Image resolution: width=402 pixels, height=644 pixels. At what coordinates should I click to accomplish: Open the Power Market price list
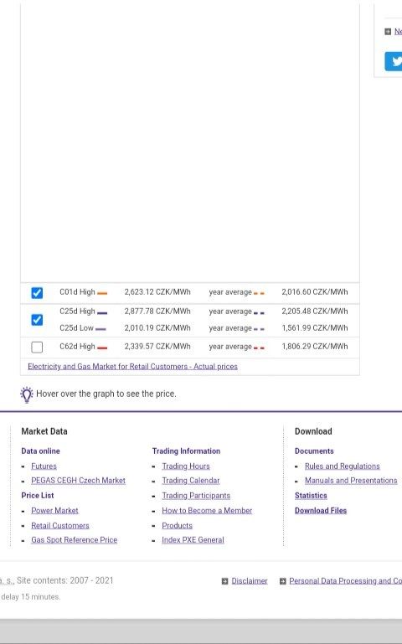(x=54, y=511)
